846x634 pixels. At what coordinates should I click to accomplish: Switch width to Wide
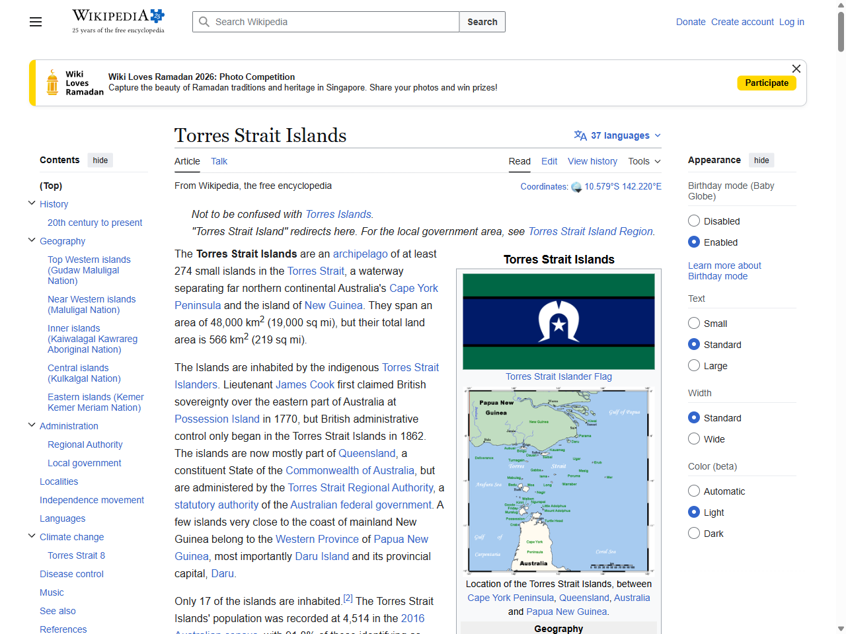[x=694, y=439]
